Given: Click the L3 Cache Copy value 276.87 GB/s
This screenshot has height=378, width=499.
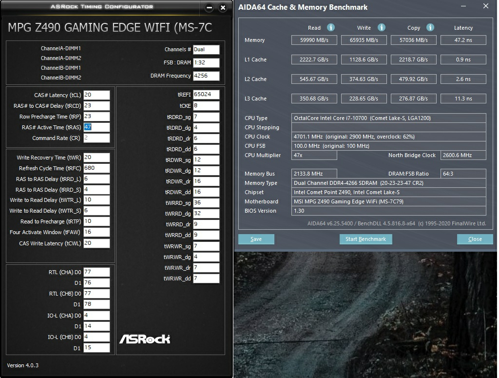Looking at the screenshot, I should [x=413, y=99].
